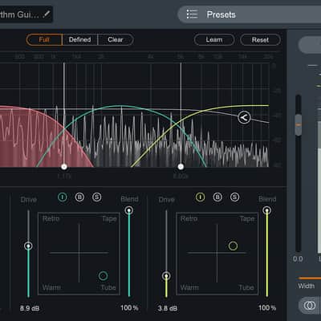Image resolution: width=321 pixels, height=321 pixels.
Task: Click the stereo width link icon
Action: [310, 305]
